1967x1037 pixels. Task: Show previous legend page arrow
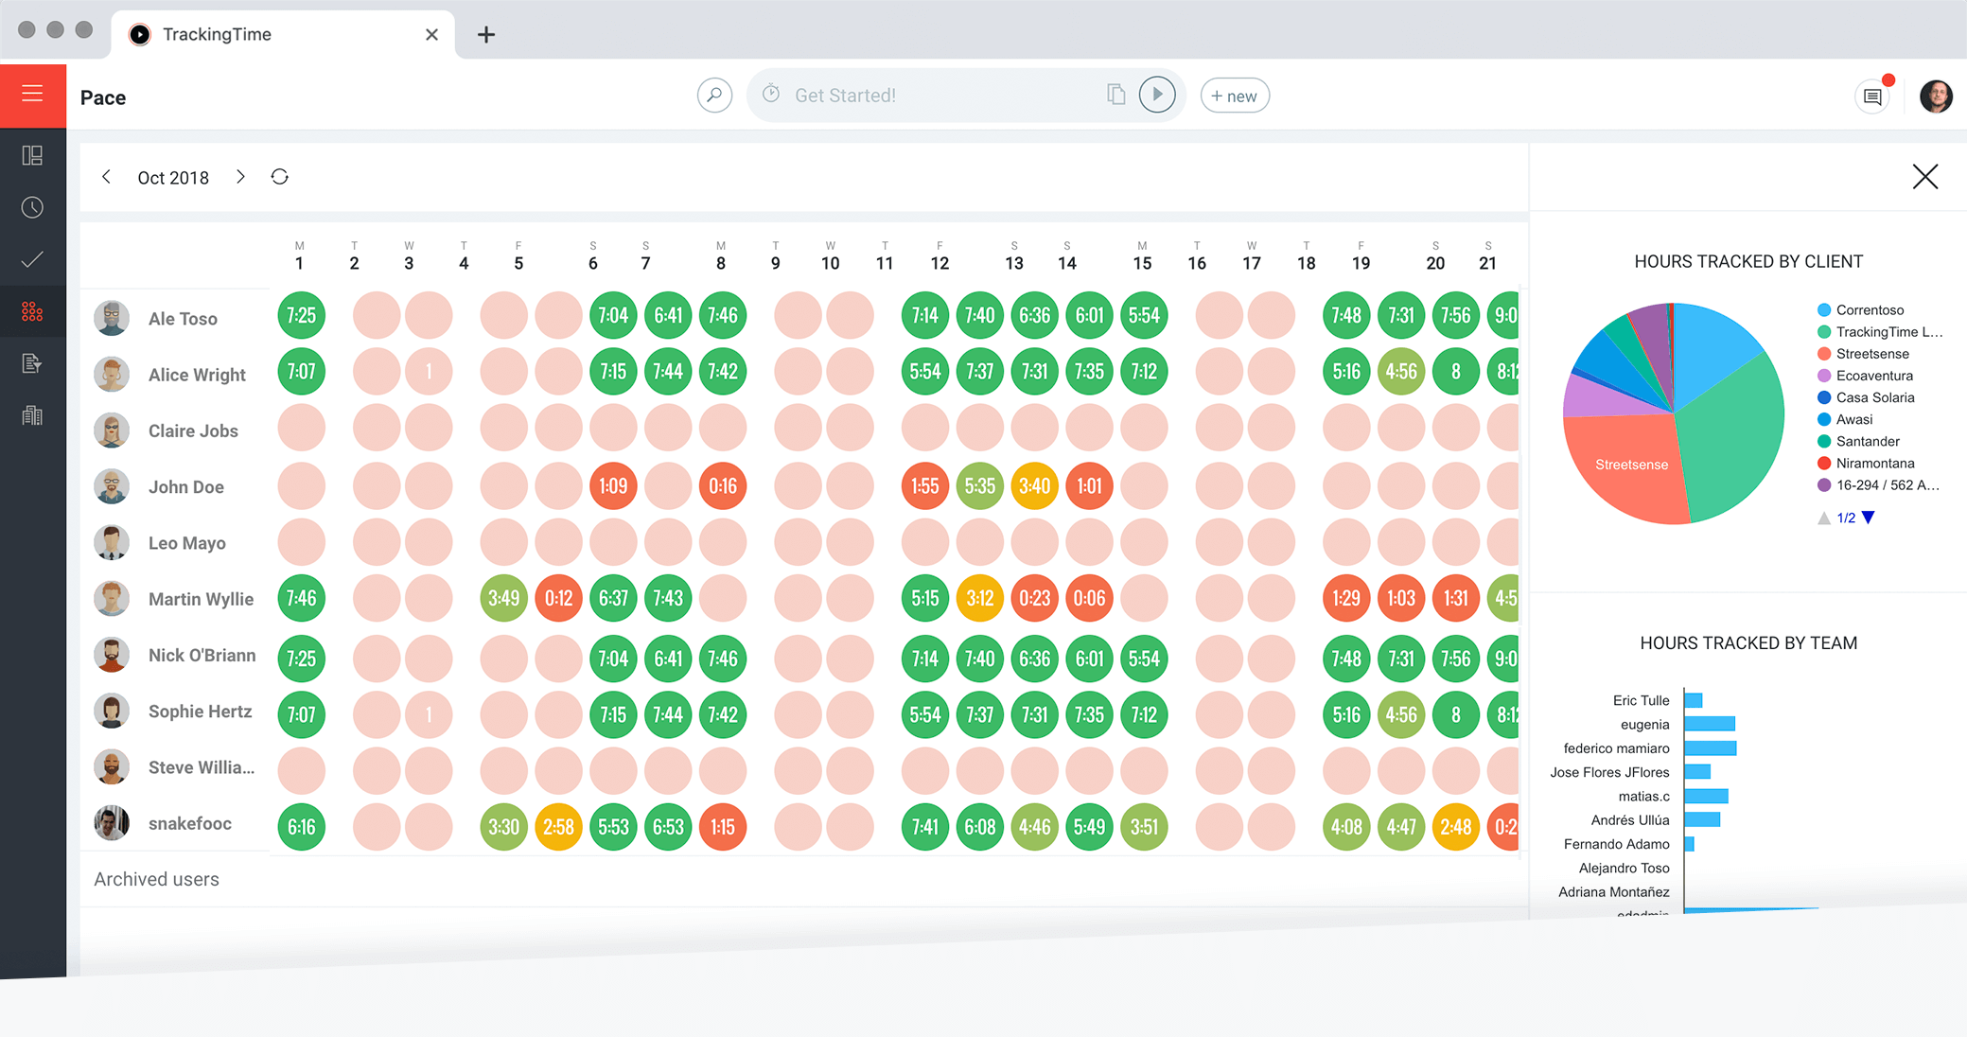pos(1823,518)
